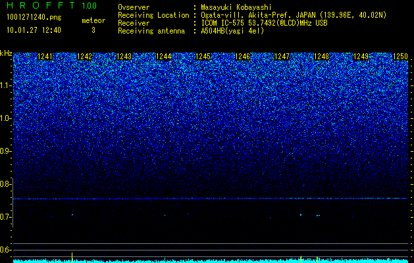Click the date stamp 10.01.27 12:40

click(x=34, y=30)
